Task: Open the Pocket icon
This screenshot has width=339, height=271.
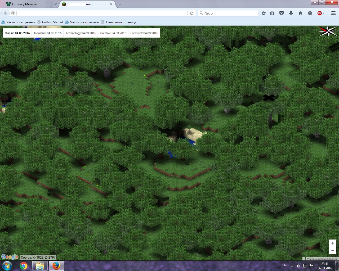Action: [x=282, y=13]
